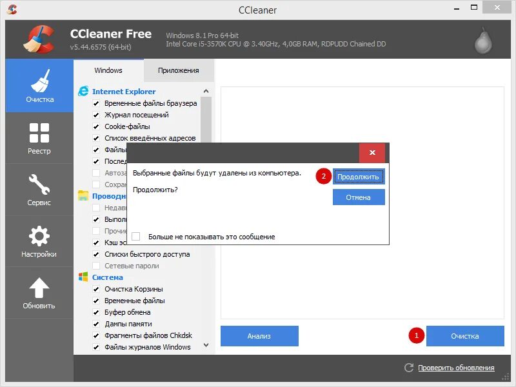516x387 pixels.
Task: Click the options list scrollbar thumb
Action: pos(206,120)
